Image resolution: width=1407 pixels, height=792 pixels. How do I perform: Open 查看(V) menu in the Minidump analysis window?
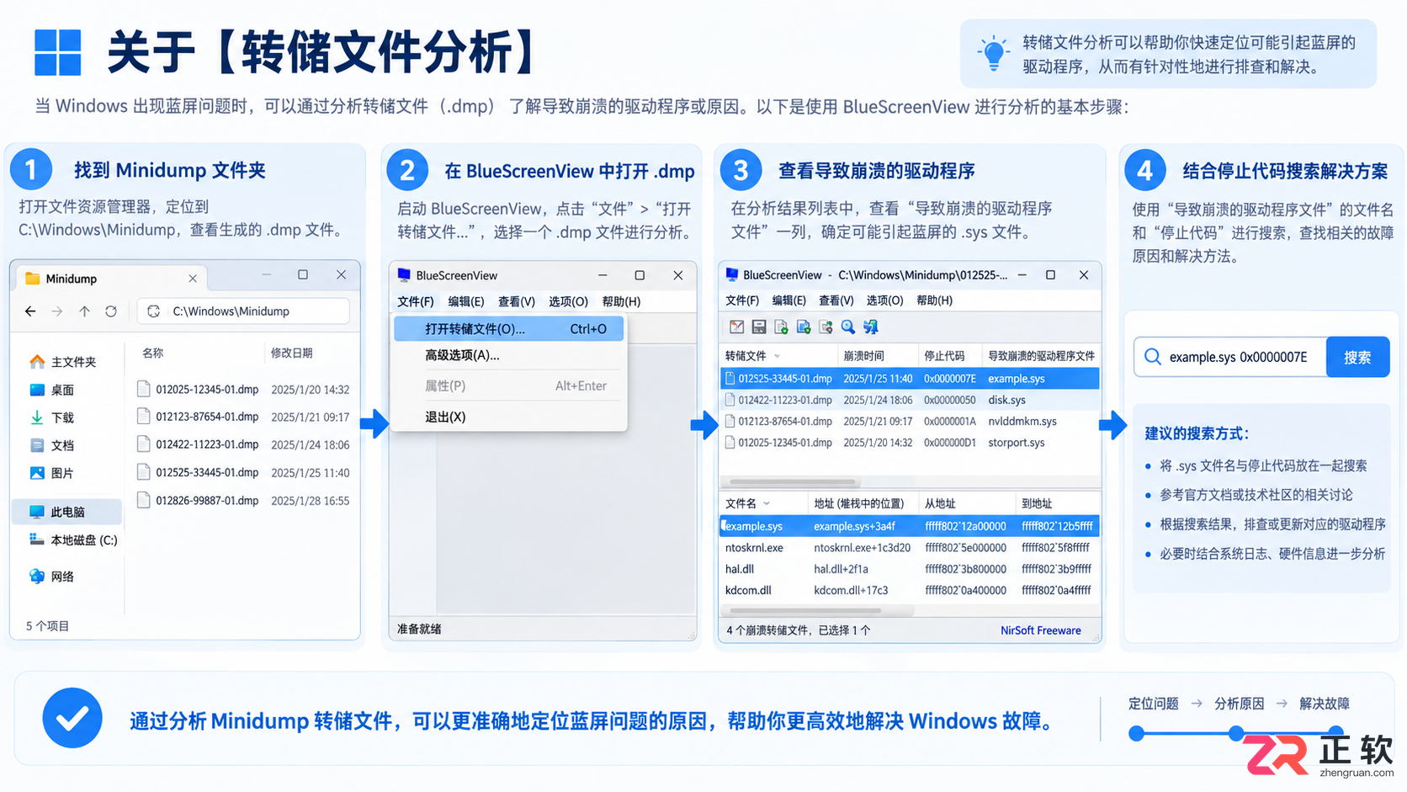tap(836, 300)
